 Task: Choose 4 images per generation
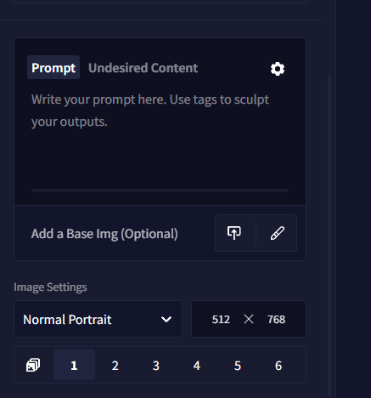[x=197, y=366]
